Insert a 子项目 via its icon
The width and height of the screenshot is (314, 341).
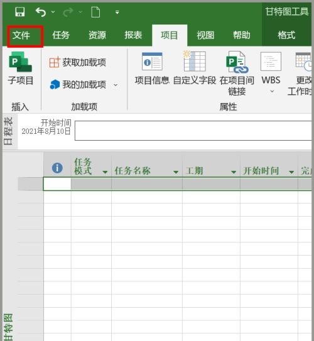click(x=21, y=62)
